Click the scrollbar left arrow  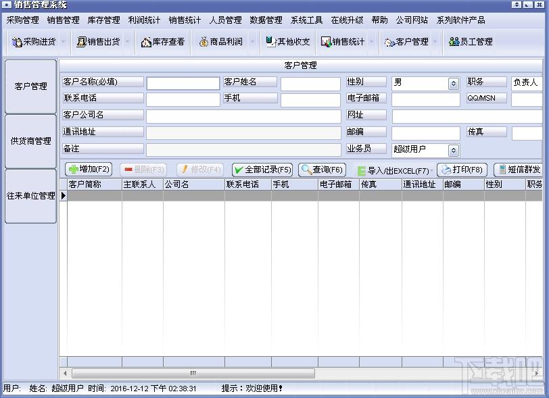(65, 373)
